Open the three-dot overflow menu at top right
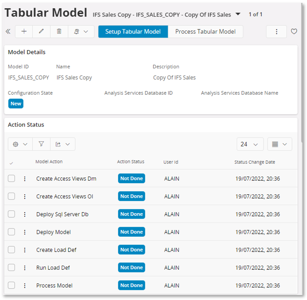 [x=276, y=31]
